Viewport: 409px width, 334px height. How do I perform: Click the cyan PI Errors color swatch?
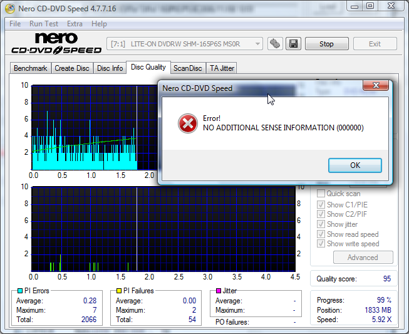tap(20, 291)
